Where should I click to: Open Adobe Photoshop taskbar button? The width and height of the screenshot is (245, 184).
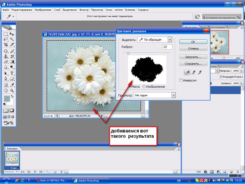tap(90, 180)
